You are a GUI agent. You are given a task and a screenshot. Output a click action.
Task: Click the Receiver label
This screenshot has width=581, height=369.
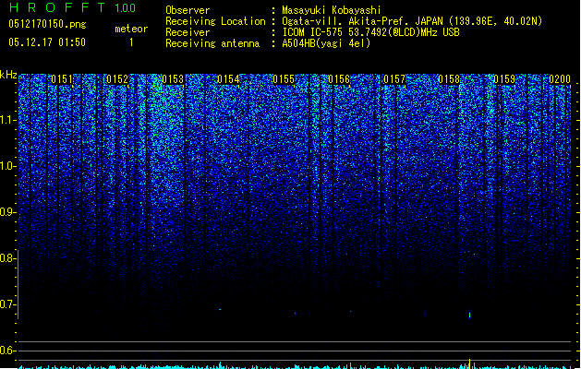click(188, 32)
